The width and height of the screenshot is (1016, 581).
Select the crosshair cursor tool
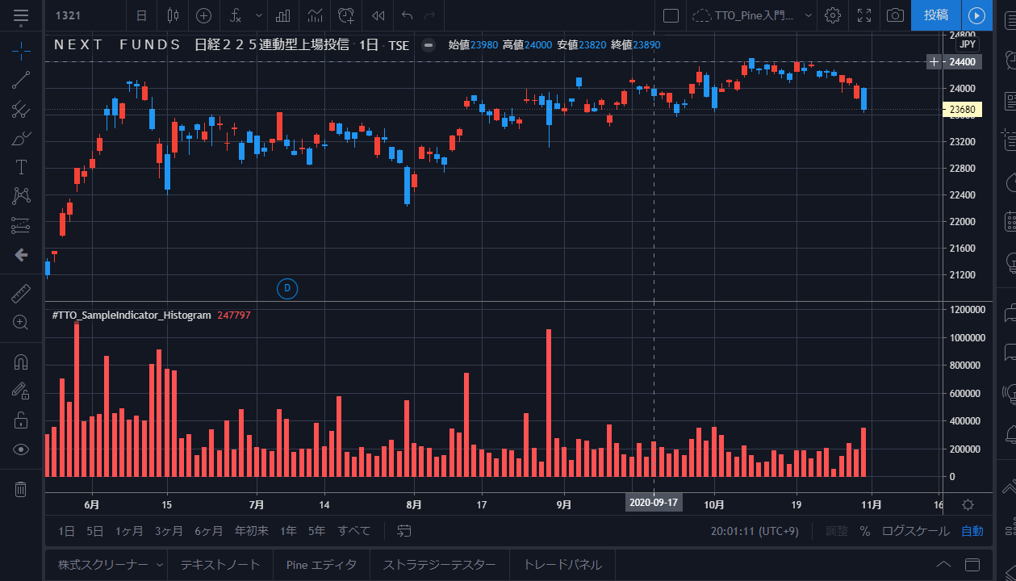pos(21,51)
